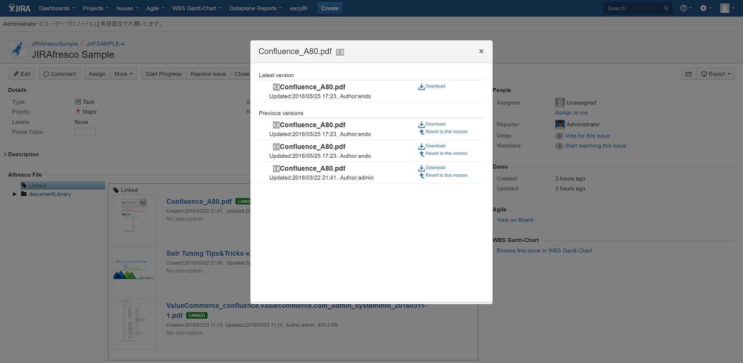Open the WBS Gantt-Chart menu
This screenshot has width=743, height=363.
tap(197, 8)
